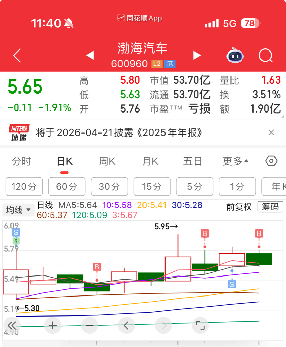
Task: Tap the 20:5.41 moving average label
Action: [x=152, y=205]
